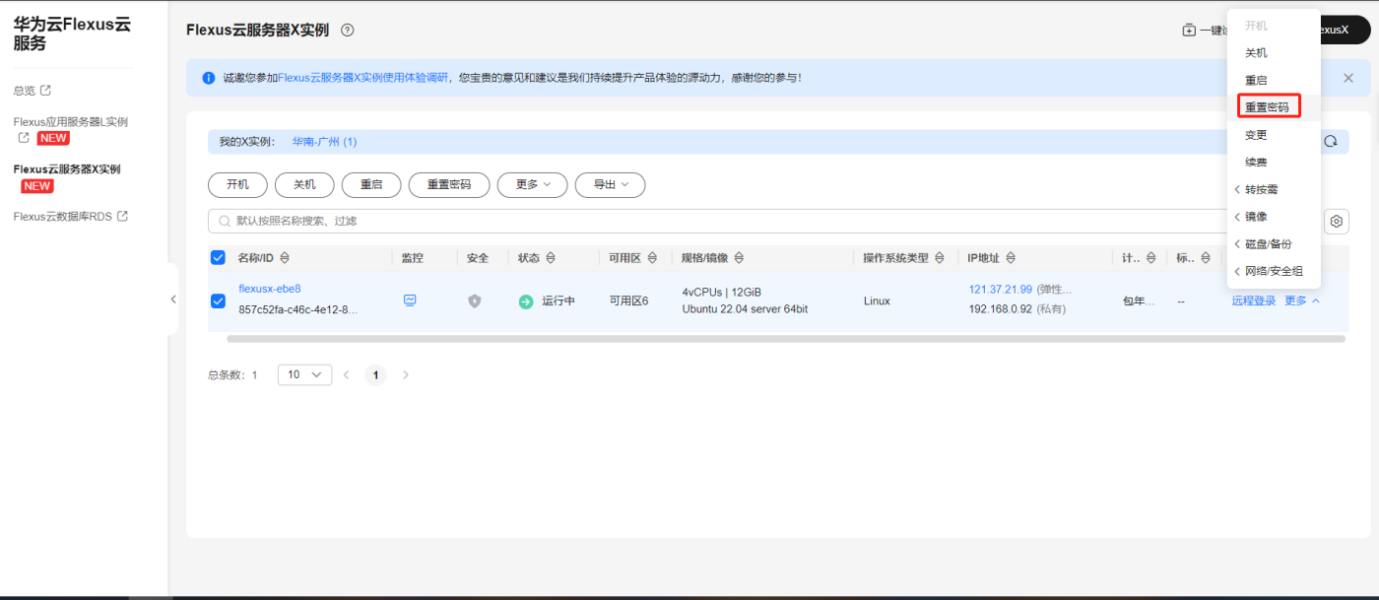Open the table column settings gear
The image size is (1379, 600).
coord(1337,221)
